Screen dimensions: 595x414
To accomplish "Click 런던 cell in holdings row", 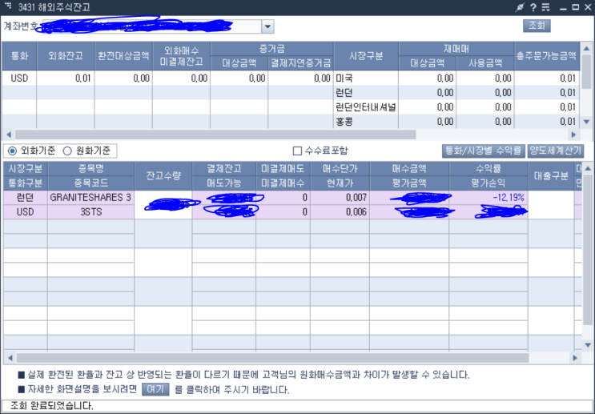I will pyautogui.click(x=26, y=198).
